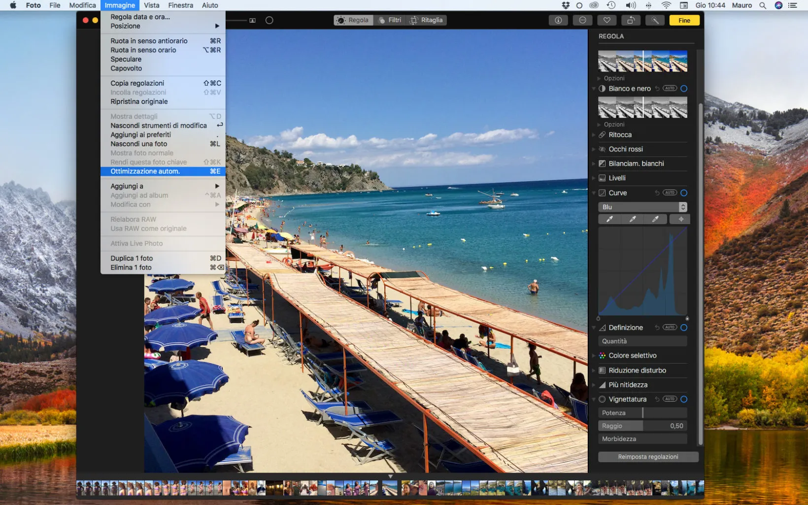The width and height of the screenshot is (808, 505).
Task: Click the Riduzione disturbo icon
Action: [602, 370]
